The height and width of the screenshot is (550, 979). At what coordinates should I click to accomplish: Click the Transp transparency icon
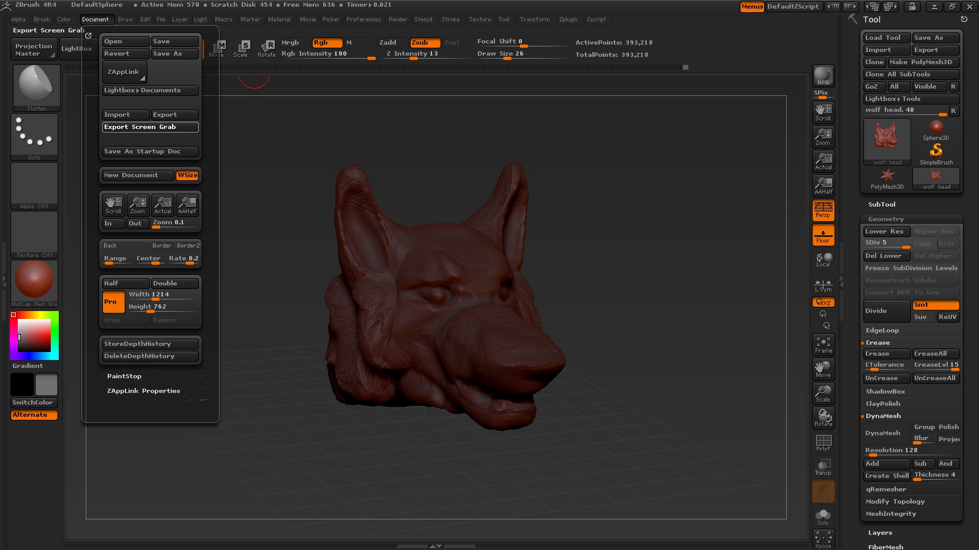[x=823, y=467]
